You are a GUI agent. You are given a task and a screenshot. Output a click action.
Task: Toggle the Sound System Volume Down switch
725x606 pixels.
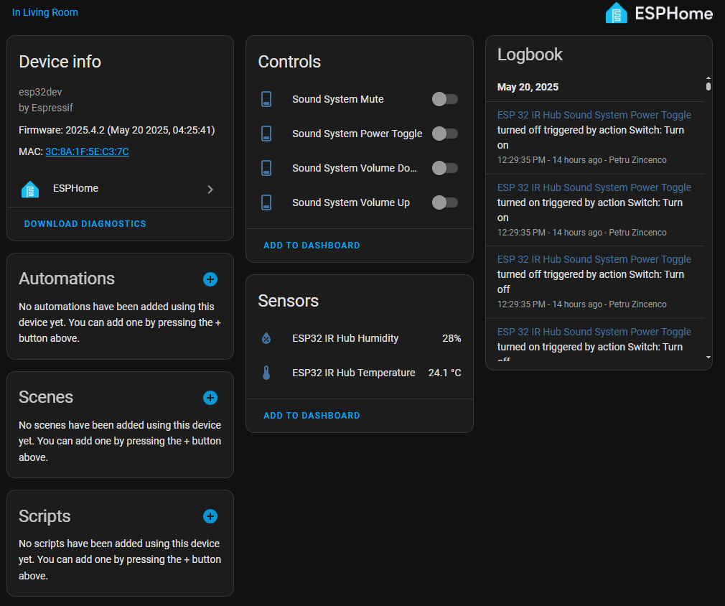444,168
